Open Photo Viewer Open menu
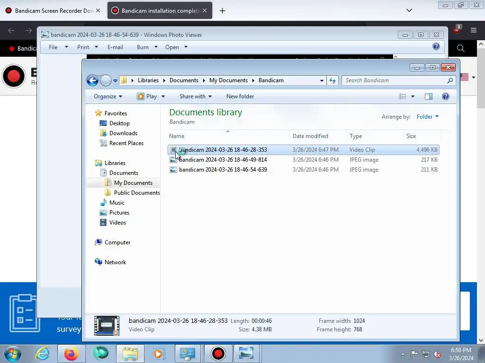The width and height of the screenshot is (485, 363). tap(176, 47)
